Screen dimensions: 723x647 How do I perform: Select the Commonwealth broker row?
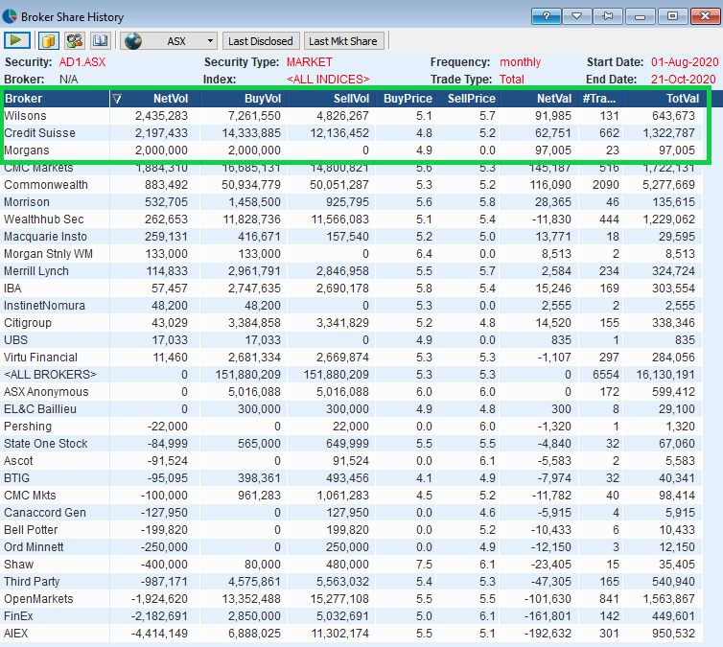353,185
